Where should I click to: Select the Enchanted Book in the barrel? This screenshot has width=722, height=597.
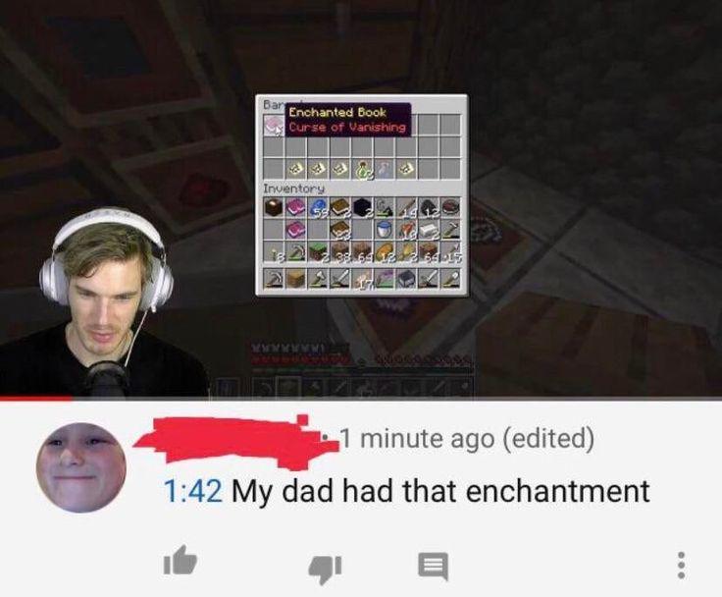click(274, 126)
